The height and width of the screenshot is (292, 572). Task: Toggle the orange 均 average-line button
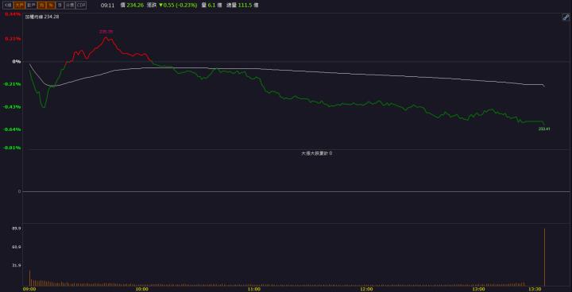[41, 5]
